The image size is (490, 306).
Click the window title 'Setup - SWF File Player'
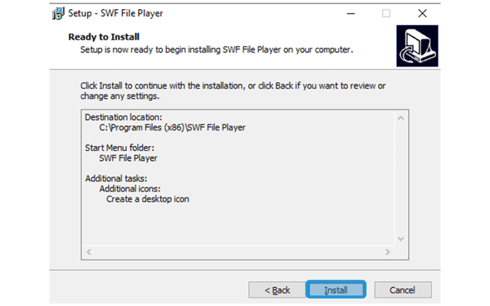pyautogui.click(x=115, y=13)
